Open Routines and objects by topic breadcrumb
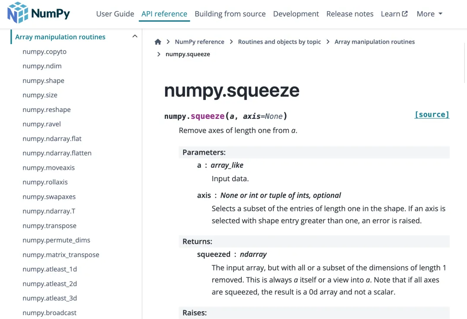This screenshot has width=467, height=319. 279,41
